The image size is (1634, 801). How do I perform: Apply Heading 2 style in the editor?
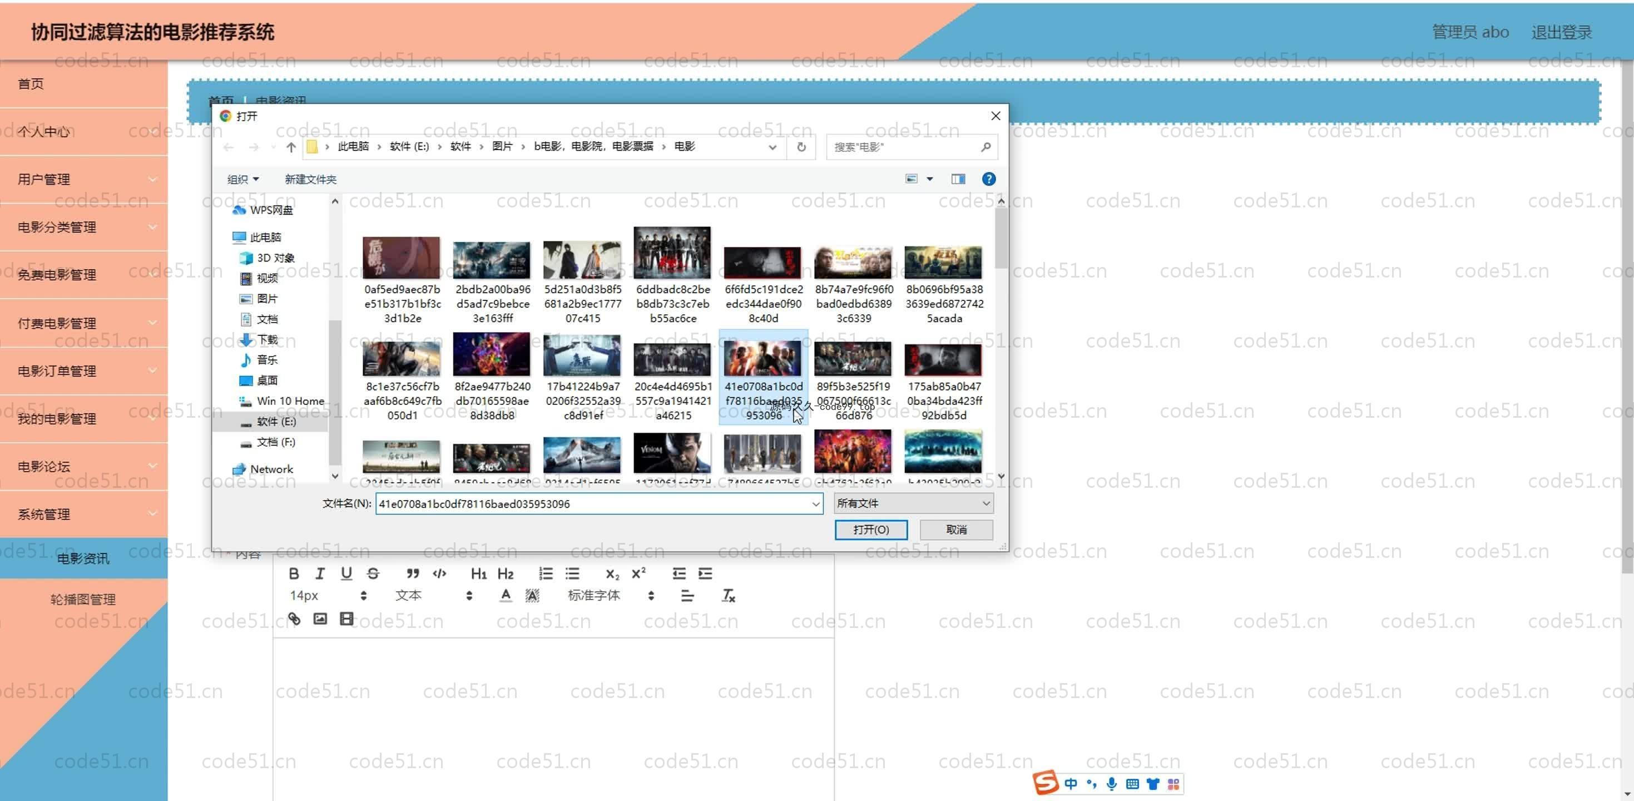click(506, 574)
